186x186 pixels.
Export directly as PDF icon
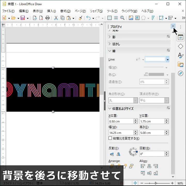41,18
